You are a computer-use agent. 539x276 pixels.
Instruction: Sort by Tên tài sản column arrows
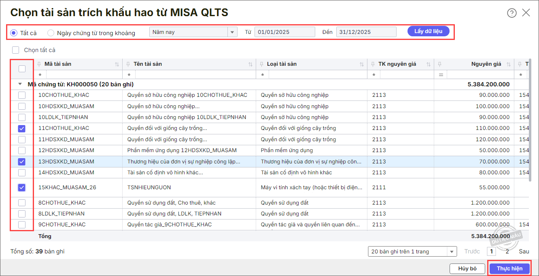250,64
